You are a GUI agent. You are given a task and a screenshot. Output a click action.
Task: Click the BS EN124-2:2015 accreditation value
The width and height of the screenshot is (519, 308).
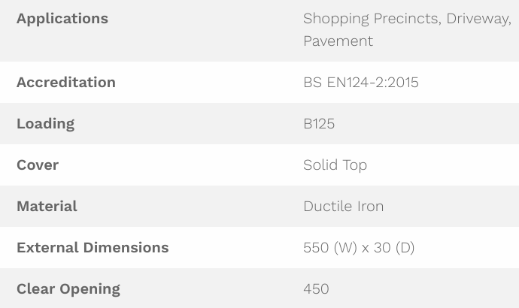tap(361, 83)
